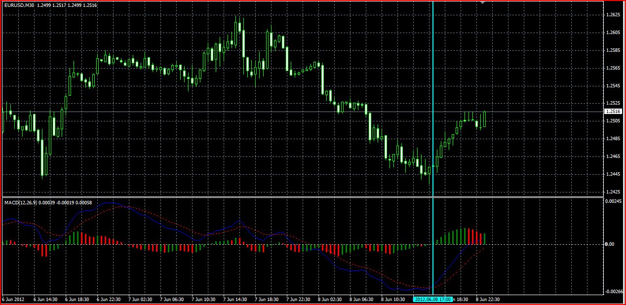
Task: Click the 8 Jun 22:30 time axis label
Action: click(487, 299)
